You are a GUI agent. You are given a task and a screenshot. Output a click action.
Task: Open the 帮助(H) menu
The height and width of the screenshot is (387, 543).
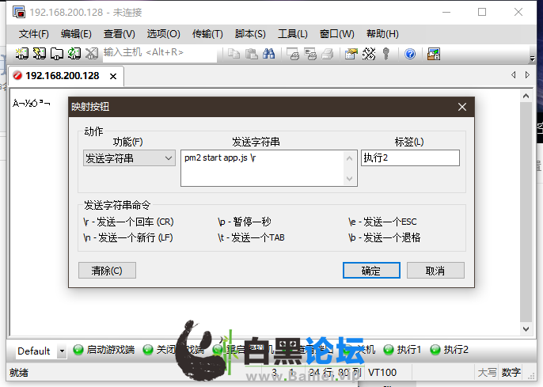382,34
